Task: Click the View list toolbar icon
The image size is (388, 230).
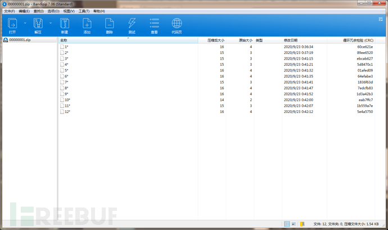Action: pos(155,24)
